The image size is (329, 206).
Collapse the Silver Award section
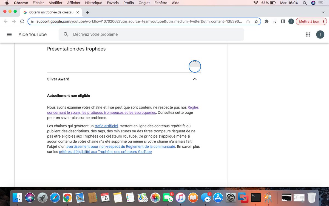coord(195,79)
